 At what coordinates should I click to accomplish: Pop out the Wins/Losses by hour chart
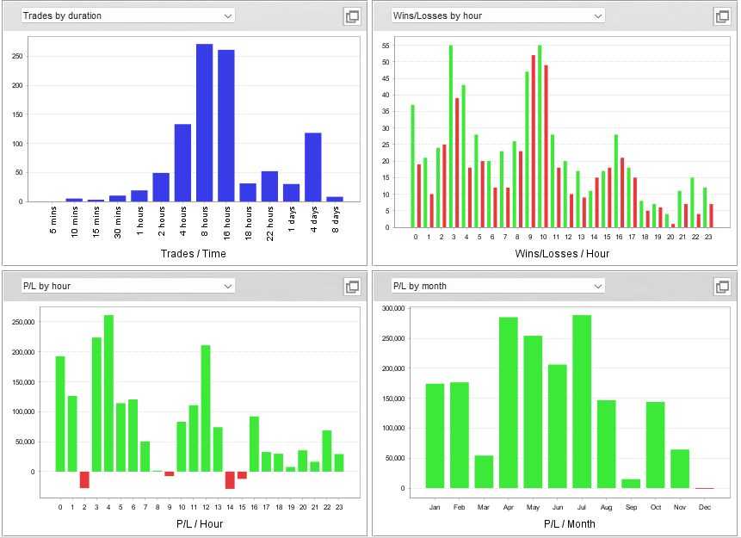[722, 16]
